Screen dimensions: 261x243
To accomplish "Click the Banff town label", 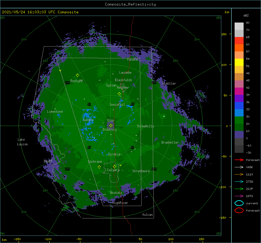I will (48, 161).
